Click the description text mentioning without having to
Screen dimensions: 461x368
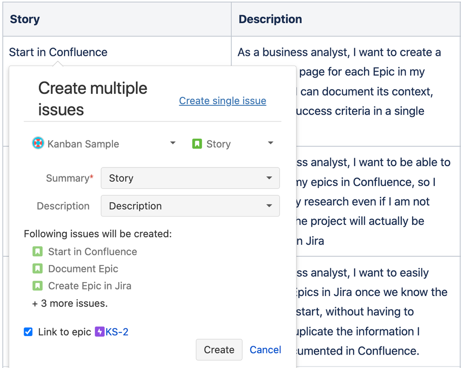pyautogui.click(x=355, y=312)
